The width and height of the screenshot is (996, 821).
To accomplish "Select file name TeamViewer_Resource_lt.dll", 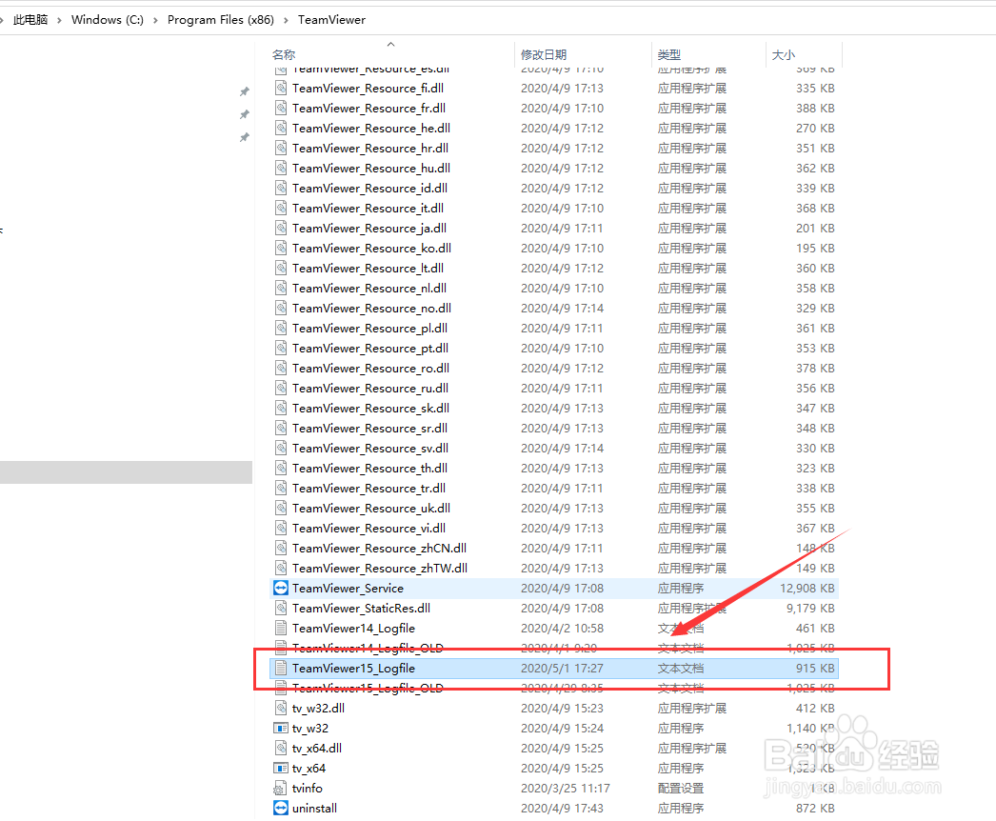I will click(x=368, y=269).
